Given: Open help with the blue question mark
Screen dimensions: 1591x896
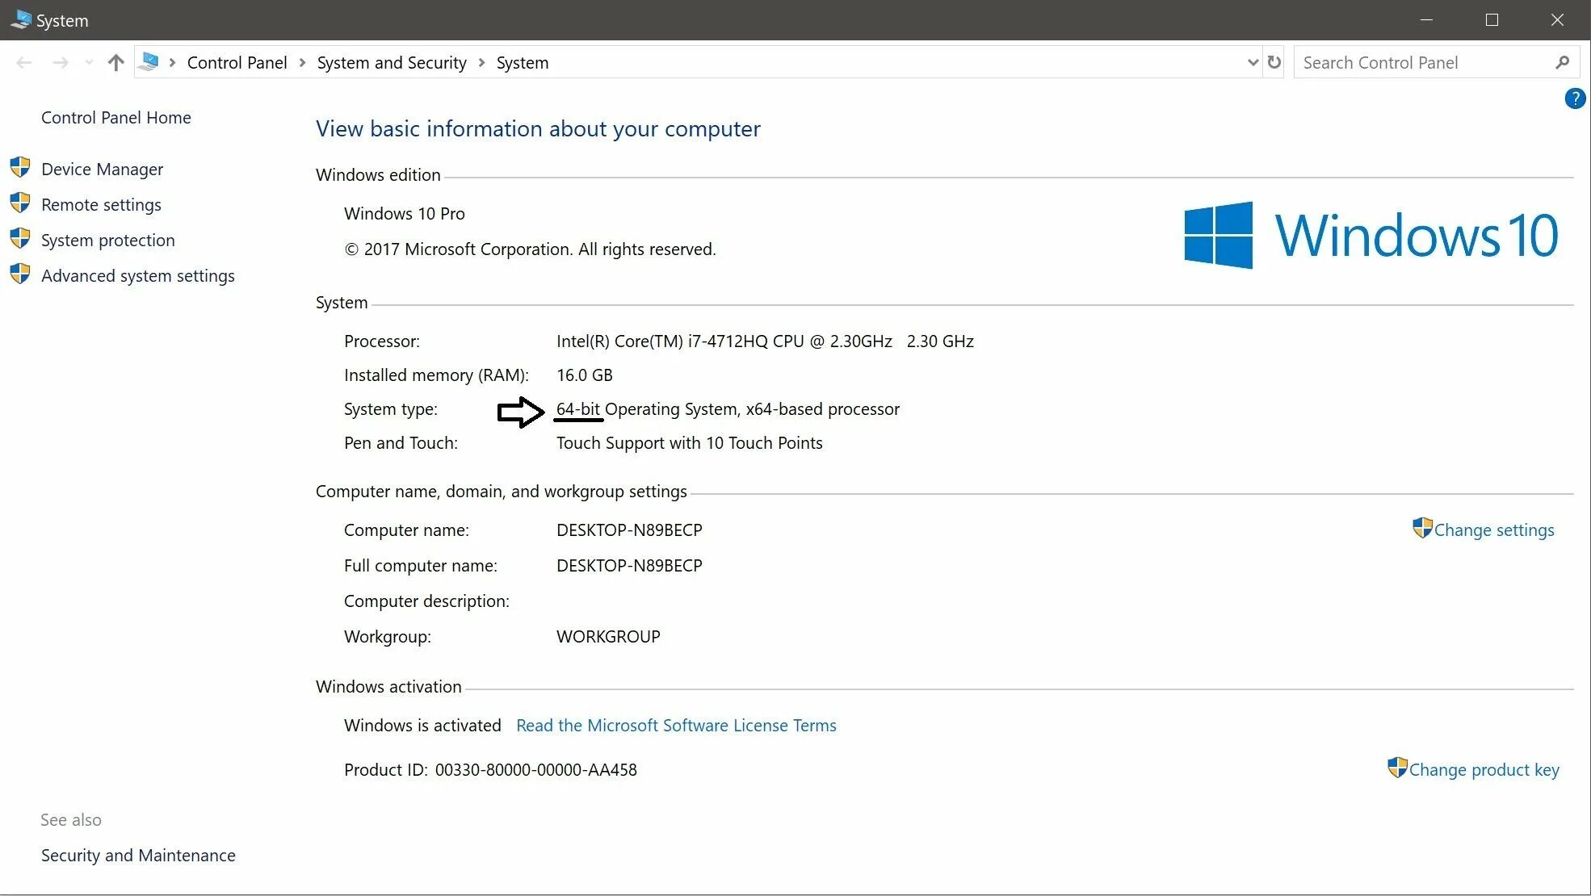Looking at the screenshot, I should [1574, 98].
